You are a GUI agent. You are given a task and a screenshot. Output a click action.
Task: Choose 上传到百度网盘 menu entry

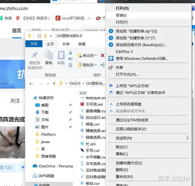[x=129, y=104]
